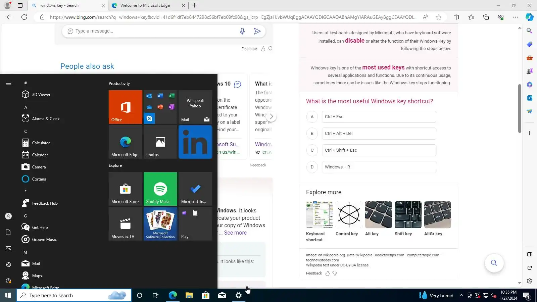Open 3D Viewer from the app list
Viewport: 537px width, 302px height.
coord(60,95)
